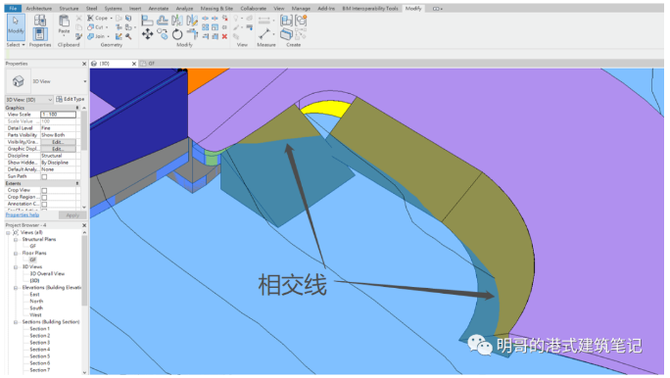The width and height of the screenshot is (670, 378).
Task: Collapse the Extents properties group
Action: [77, 183]
